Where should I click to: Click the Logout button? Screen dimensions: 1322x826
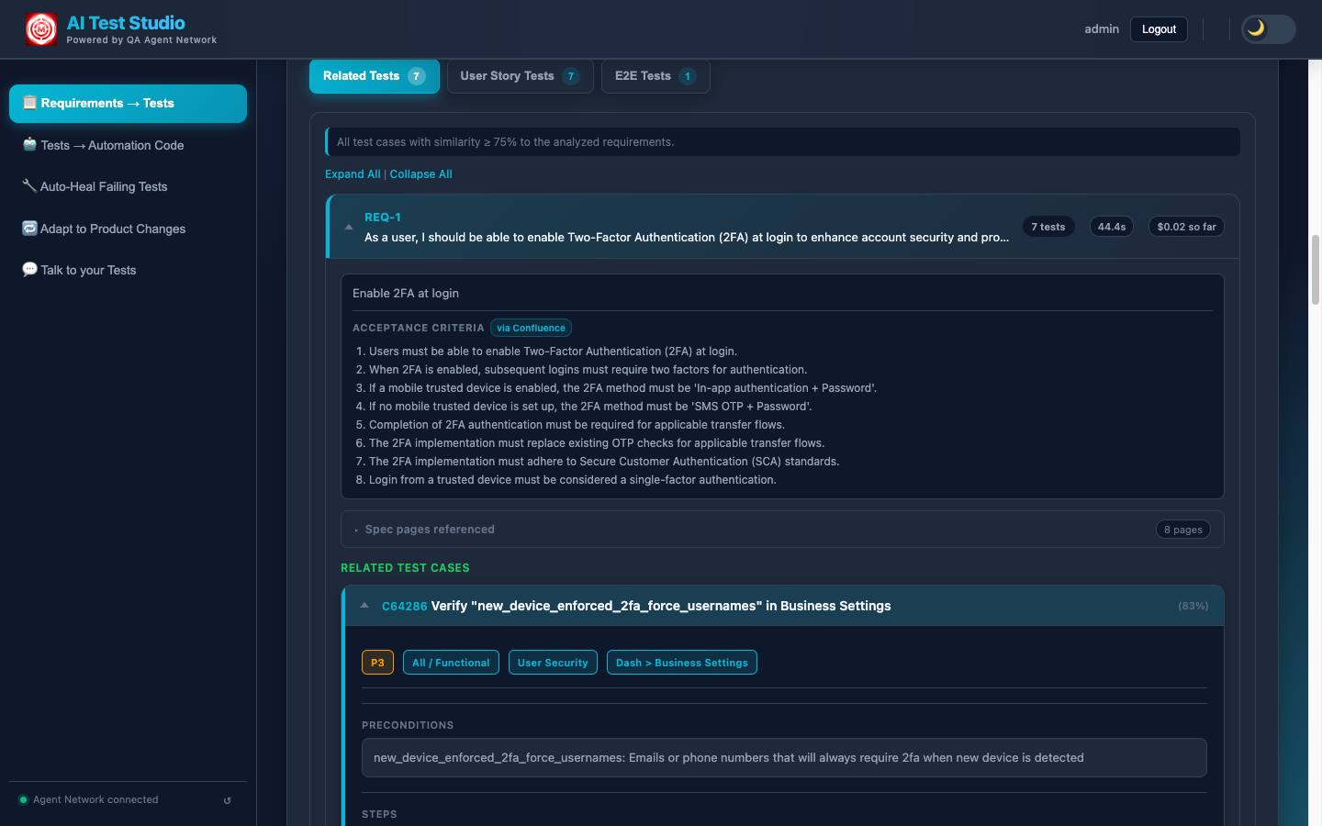(1159, 29)
